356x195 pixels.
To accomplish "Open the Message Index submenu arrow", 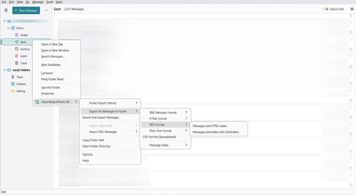I will point(186,145).
